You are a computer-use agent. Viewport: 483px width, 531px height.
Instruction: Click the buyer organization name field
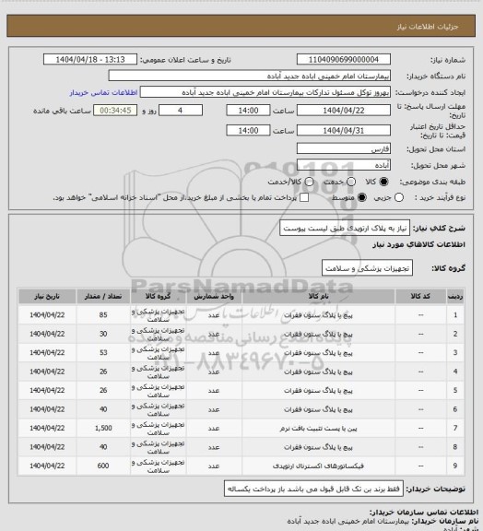point(249,76)
